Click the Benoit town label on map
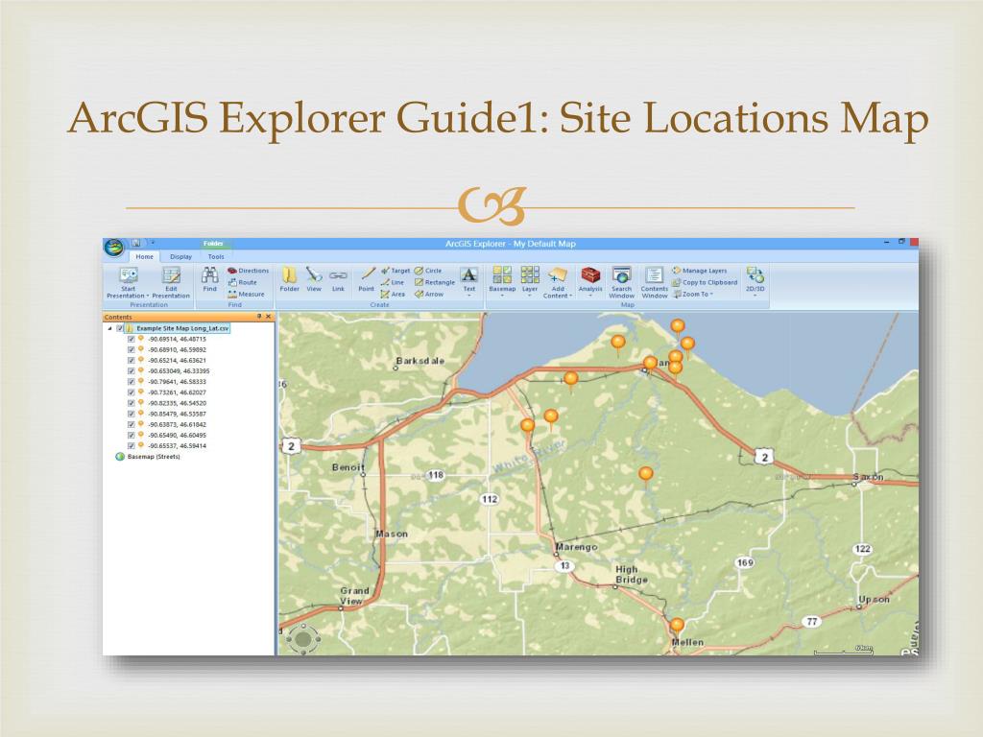Image resolution: width=983 pixels, height=737 pixels. pyautogui.click(x=348, y=467)
